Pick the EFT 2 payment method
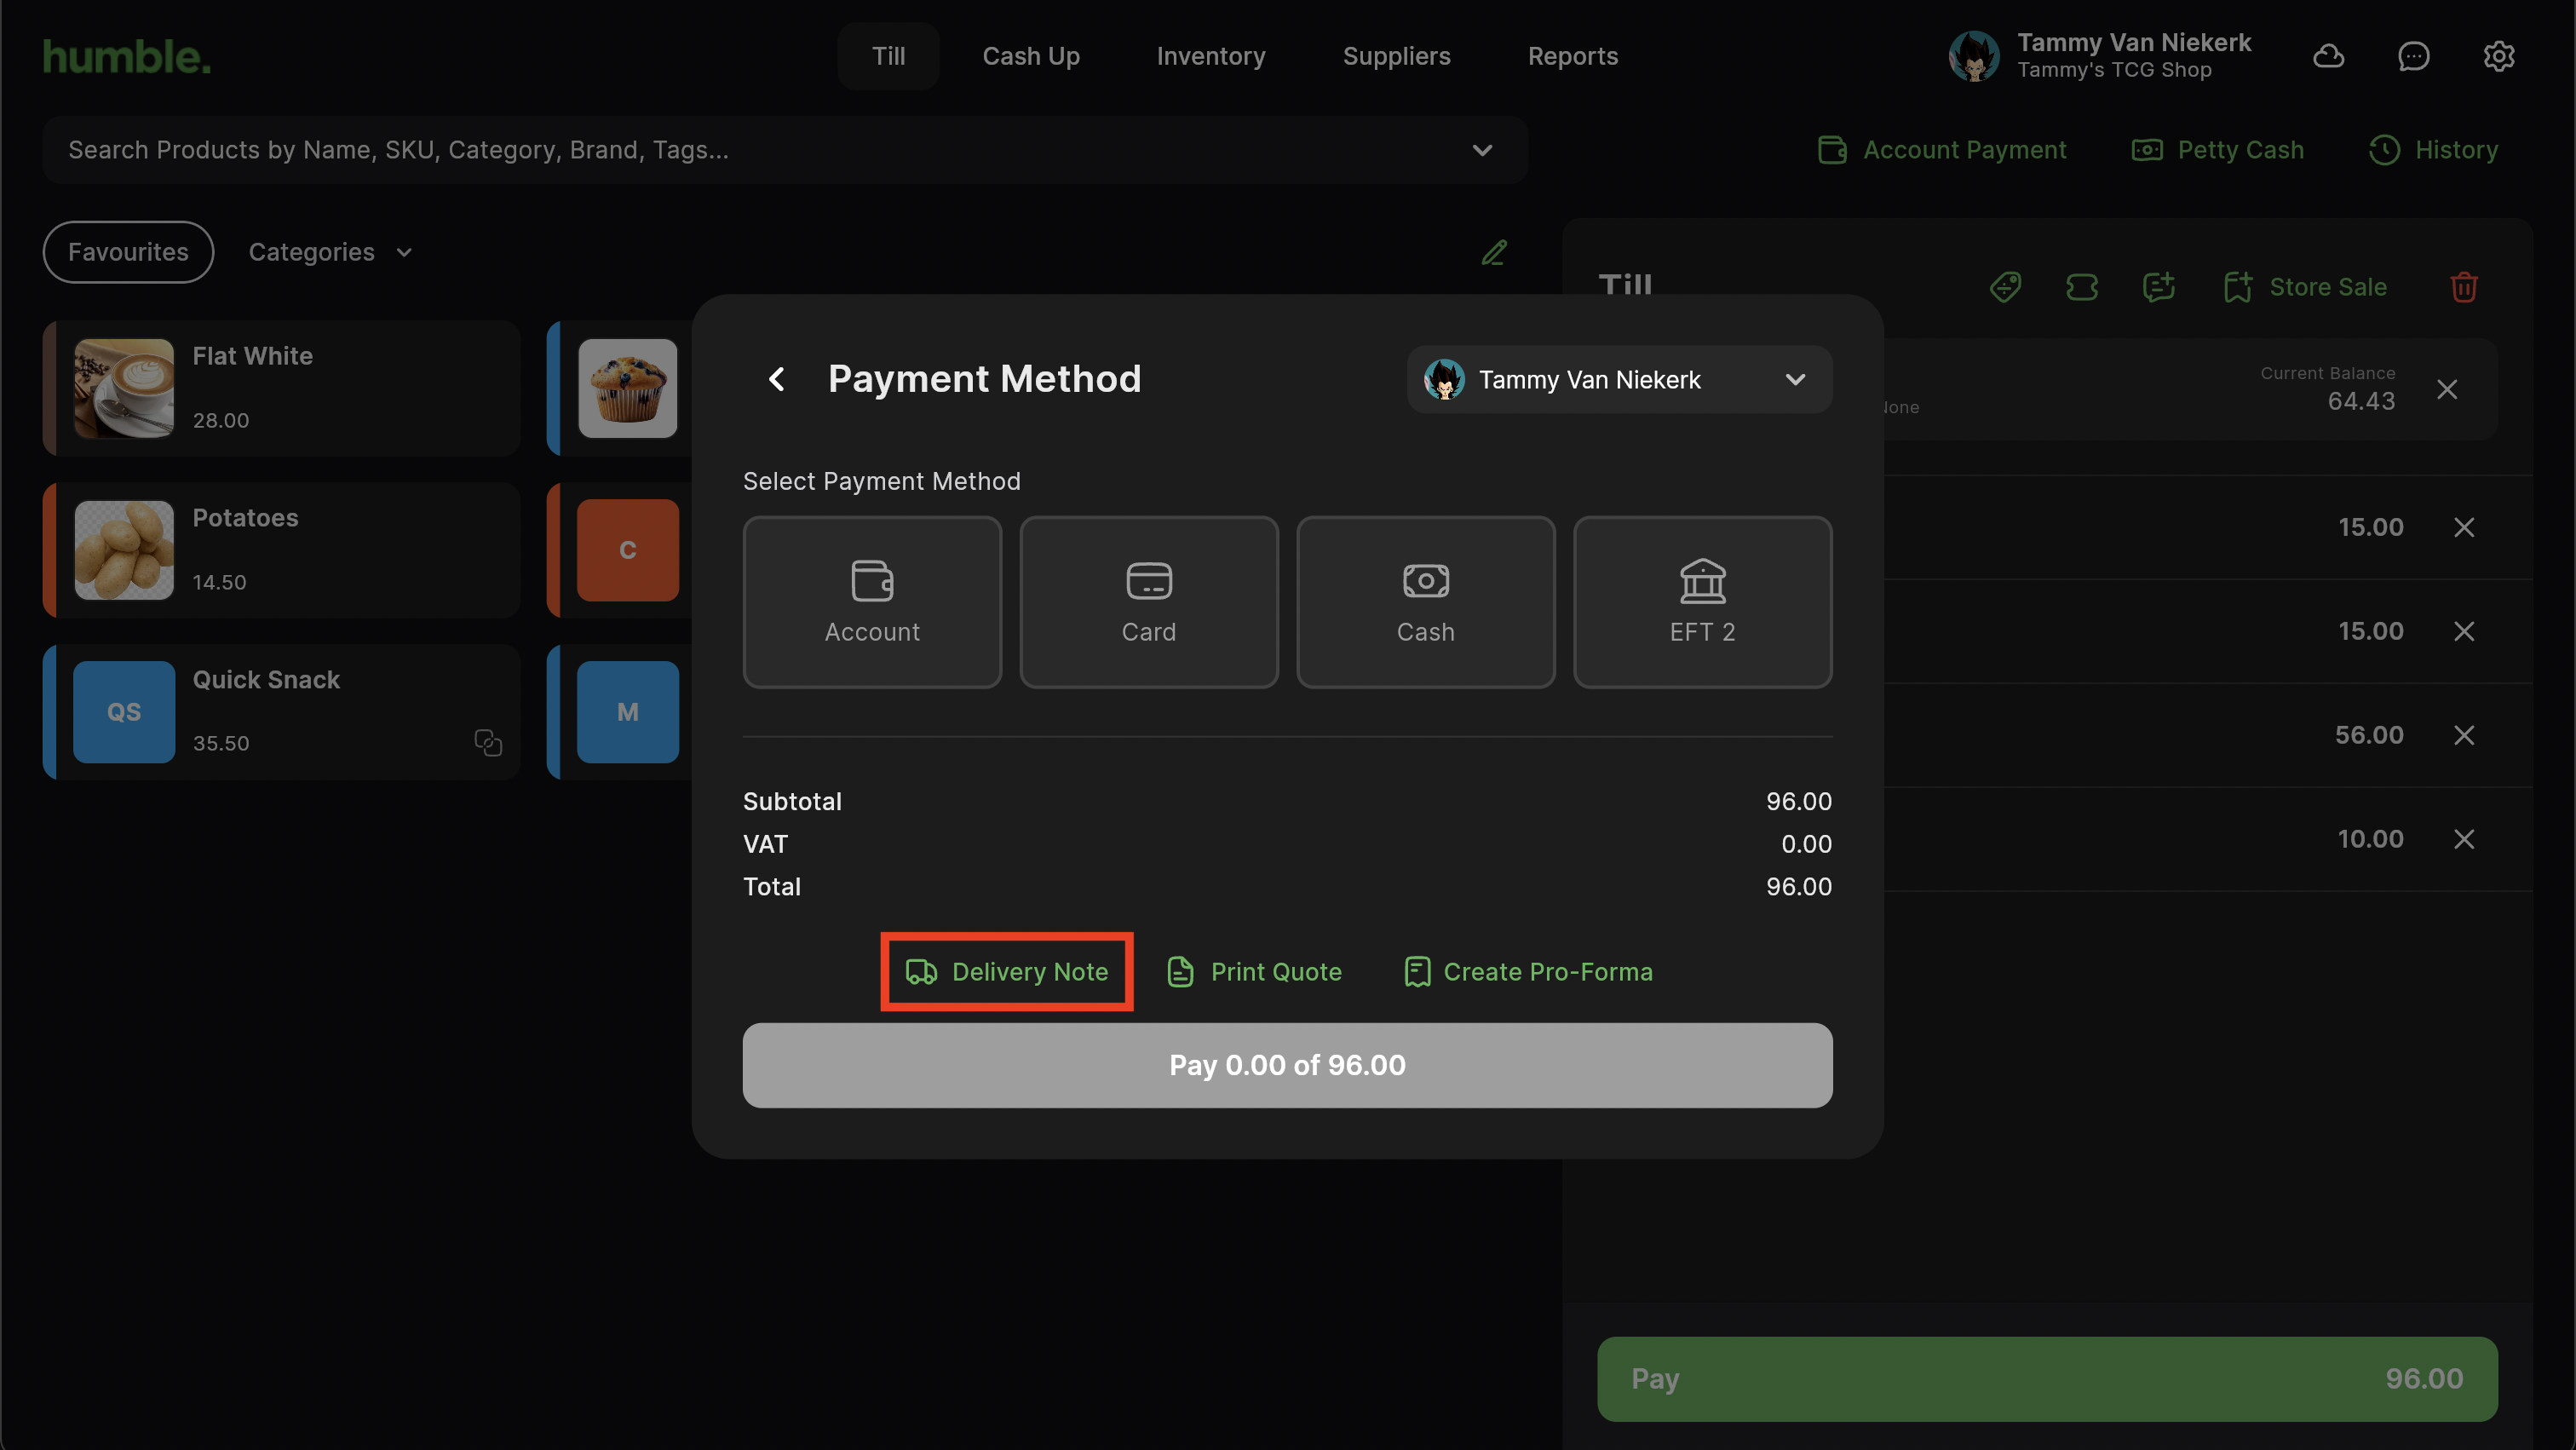The height and width of the screenshot is (1450, 2576). point(1701,602)
